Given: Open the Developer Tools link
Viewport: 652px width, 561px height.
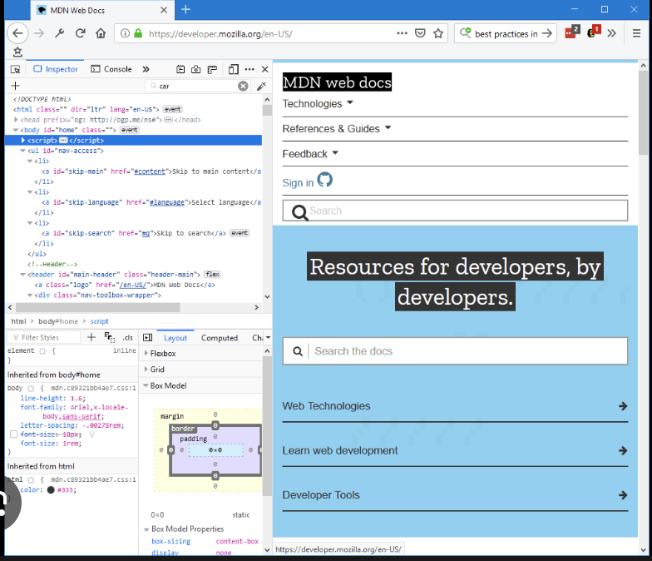Looking at the screenshot, I should (x=455, y=495).
